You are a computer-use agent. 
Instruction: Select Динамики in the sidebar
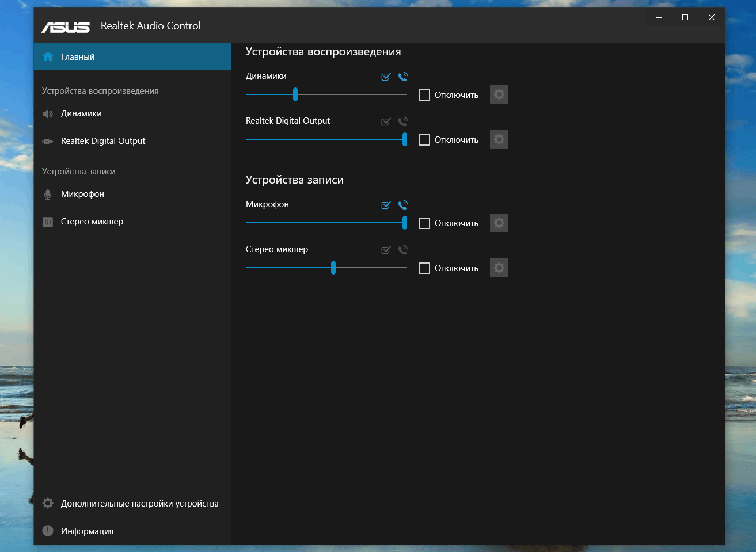[132, 113]
